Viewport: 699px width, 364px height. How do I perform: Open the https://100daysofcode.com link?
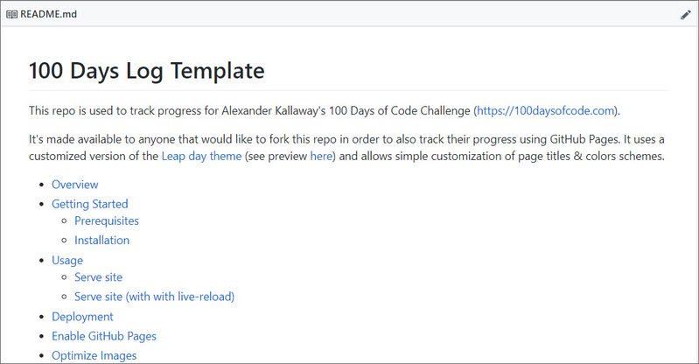click(546, 110)
